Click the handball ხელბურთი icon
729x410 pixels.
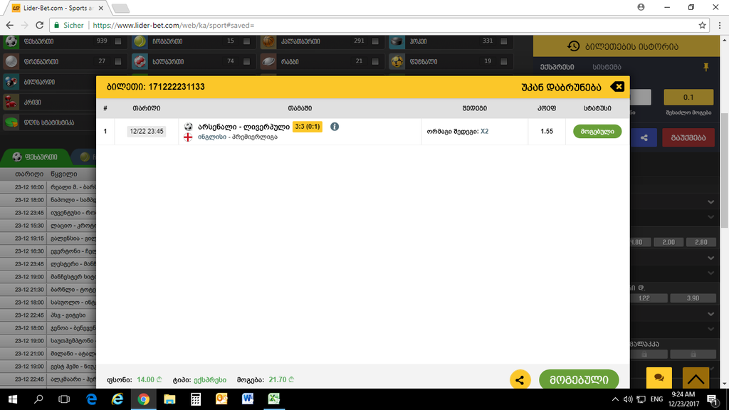point(140,61)
